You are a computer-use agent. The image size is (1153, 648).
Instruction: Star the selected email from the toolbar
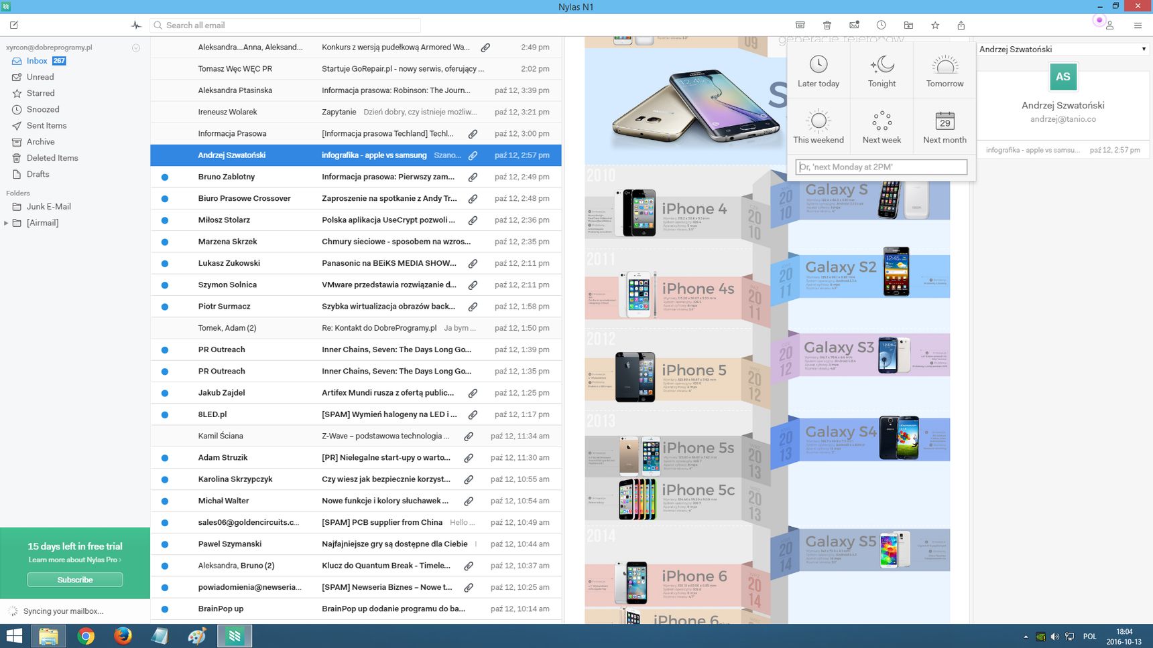(x=935, y=25)
